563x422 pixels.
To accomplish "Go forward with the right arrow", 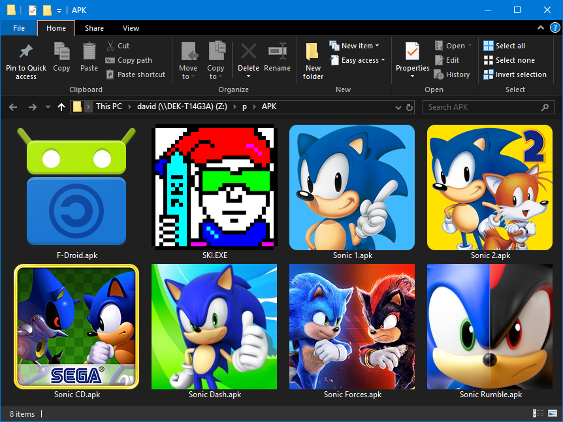I will pyautogui.click(x=33, y=107).
